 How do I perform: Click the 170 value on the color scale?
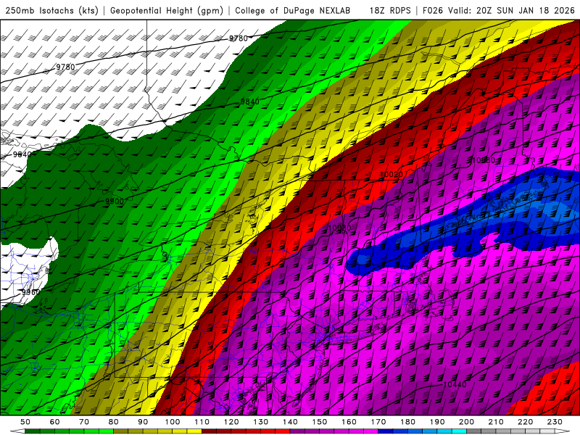pos(378,422)
